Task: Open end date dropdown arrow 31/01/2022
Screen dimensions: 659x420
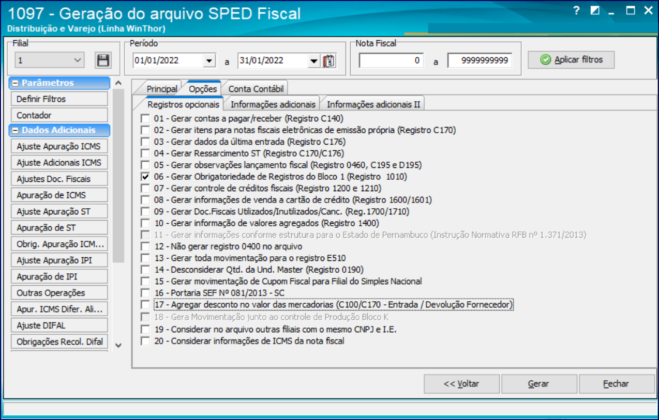Action: pos(313,60)
